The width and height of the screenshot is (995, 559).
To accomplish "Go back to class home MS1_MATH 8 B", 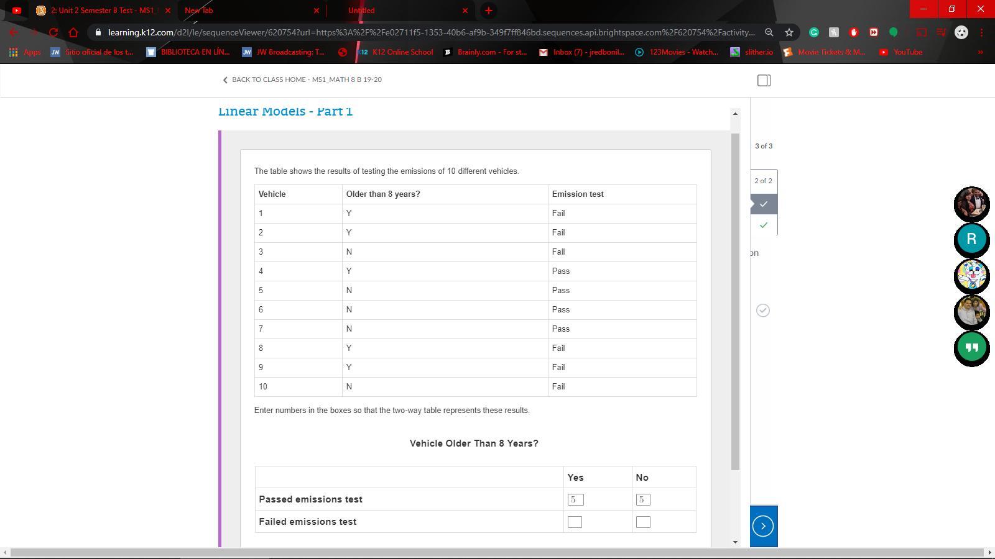I will [x=302, y=80].
